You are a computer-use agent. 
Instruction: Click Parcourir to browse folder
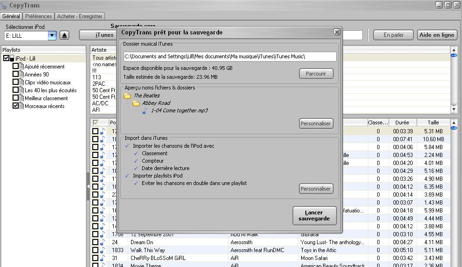[x=316, y=74]
